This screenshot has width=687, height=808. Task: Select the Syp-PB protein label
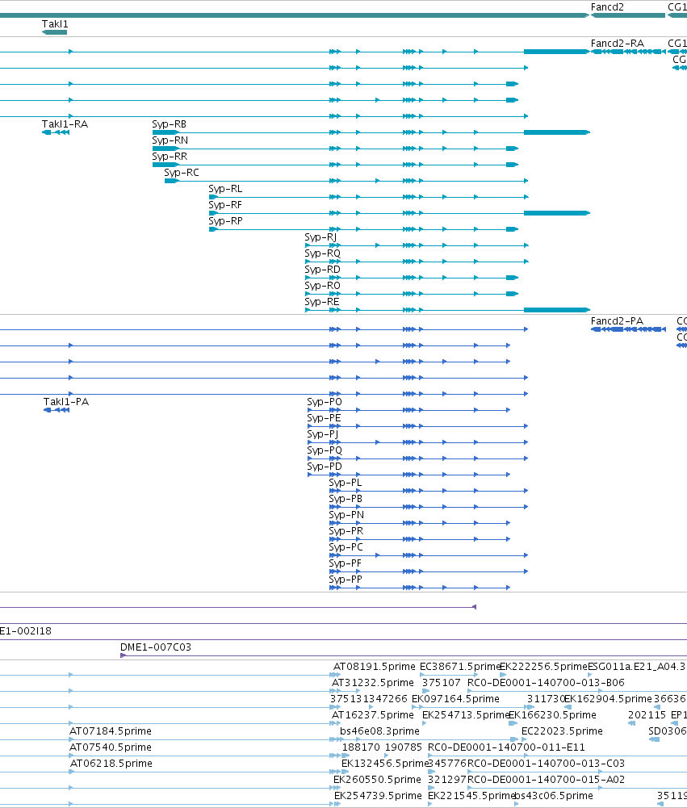(346, 499)
